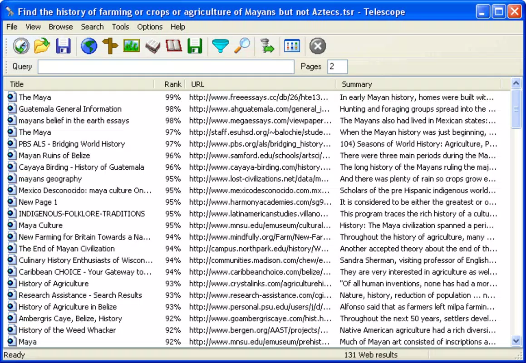Click page icon beside Maya Culture row

click(x=12, y=225)
